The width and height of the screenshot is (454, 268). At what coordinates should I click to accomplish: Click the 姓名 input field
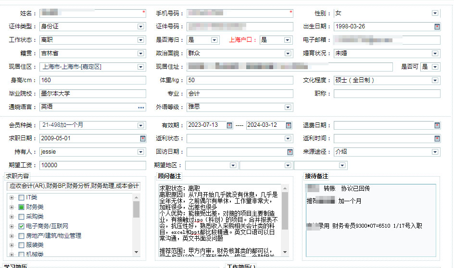[93, 13]
